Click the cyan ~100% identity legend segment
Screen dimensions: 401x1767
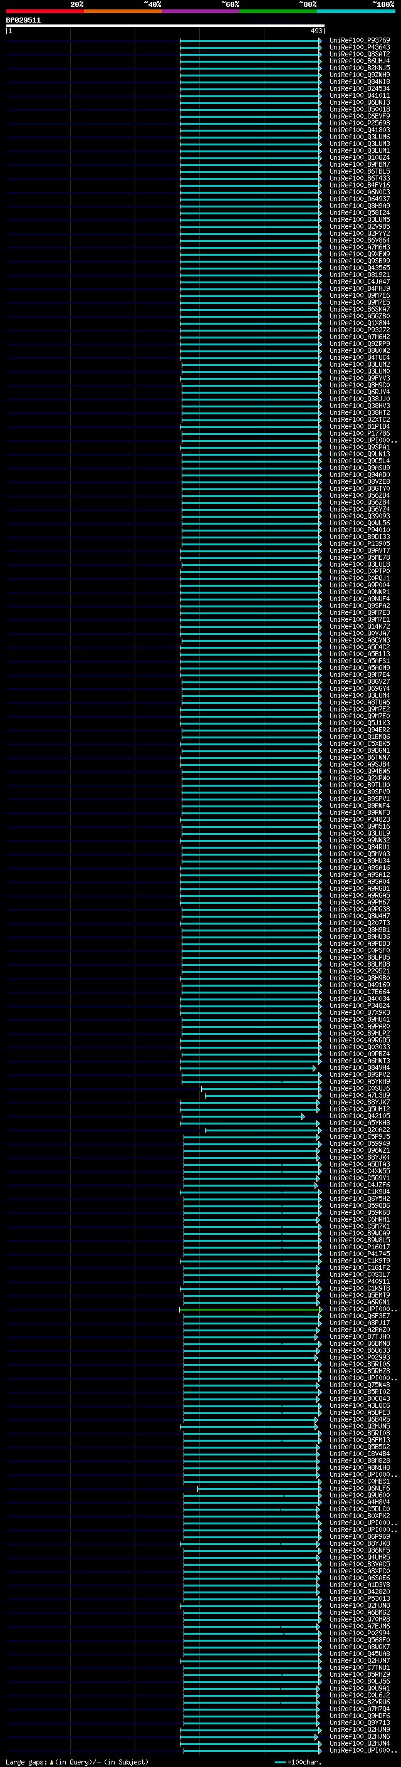[356, 11]
